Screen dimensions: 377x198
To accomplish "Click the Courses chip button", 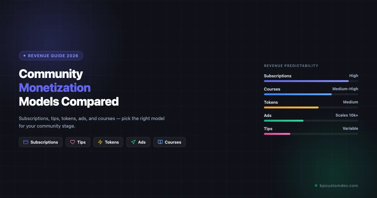I will click(169, 142).
